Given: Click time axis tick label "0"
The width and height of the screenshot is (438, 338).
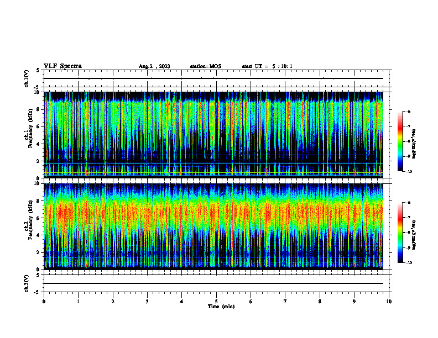Looking at the screenshot, I should point(44,301).
